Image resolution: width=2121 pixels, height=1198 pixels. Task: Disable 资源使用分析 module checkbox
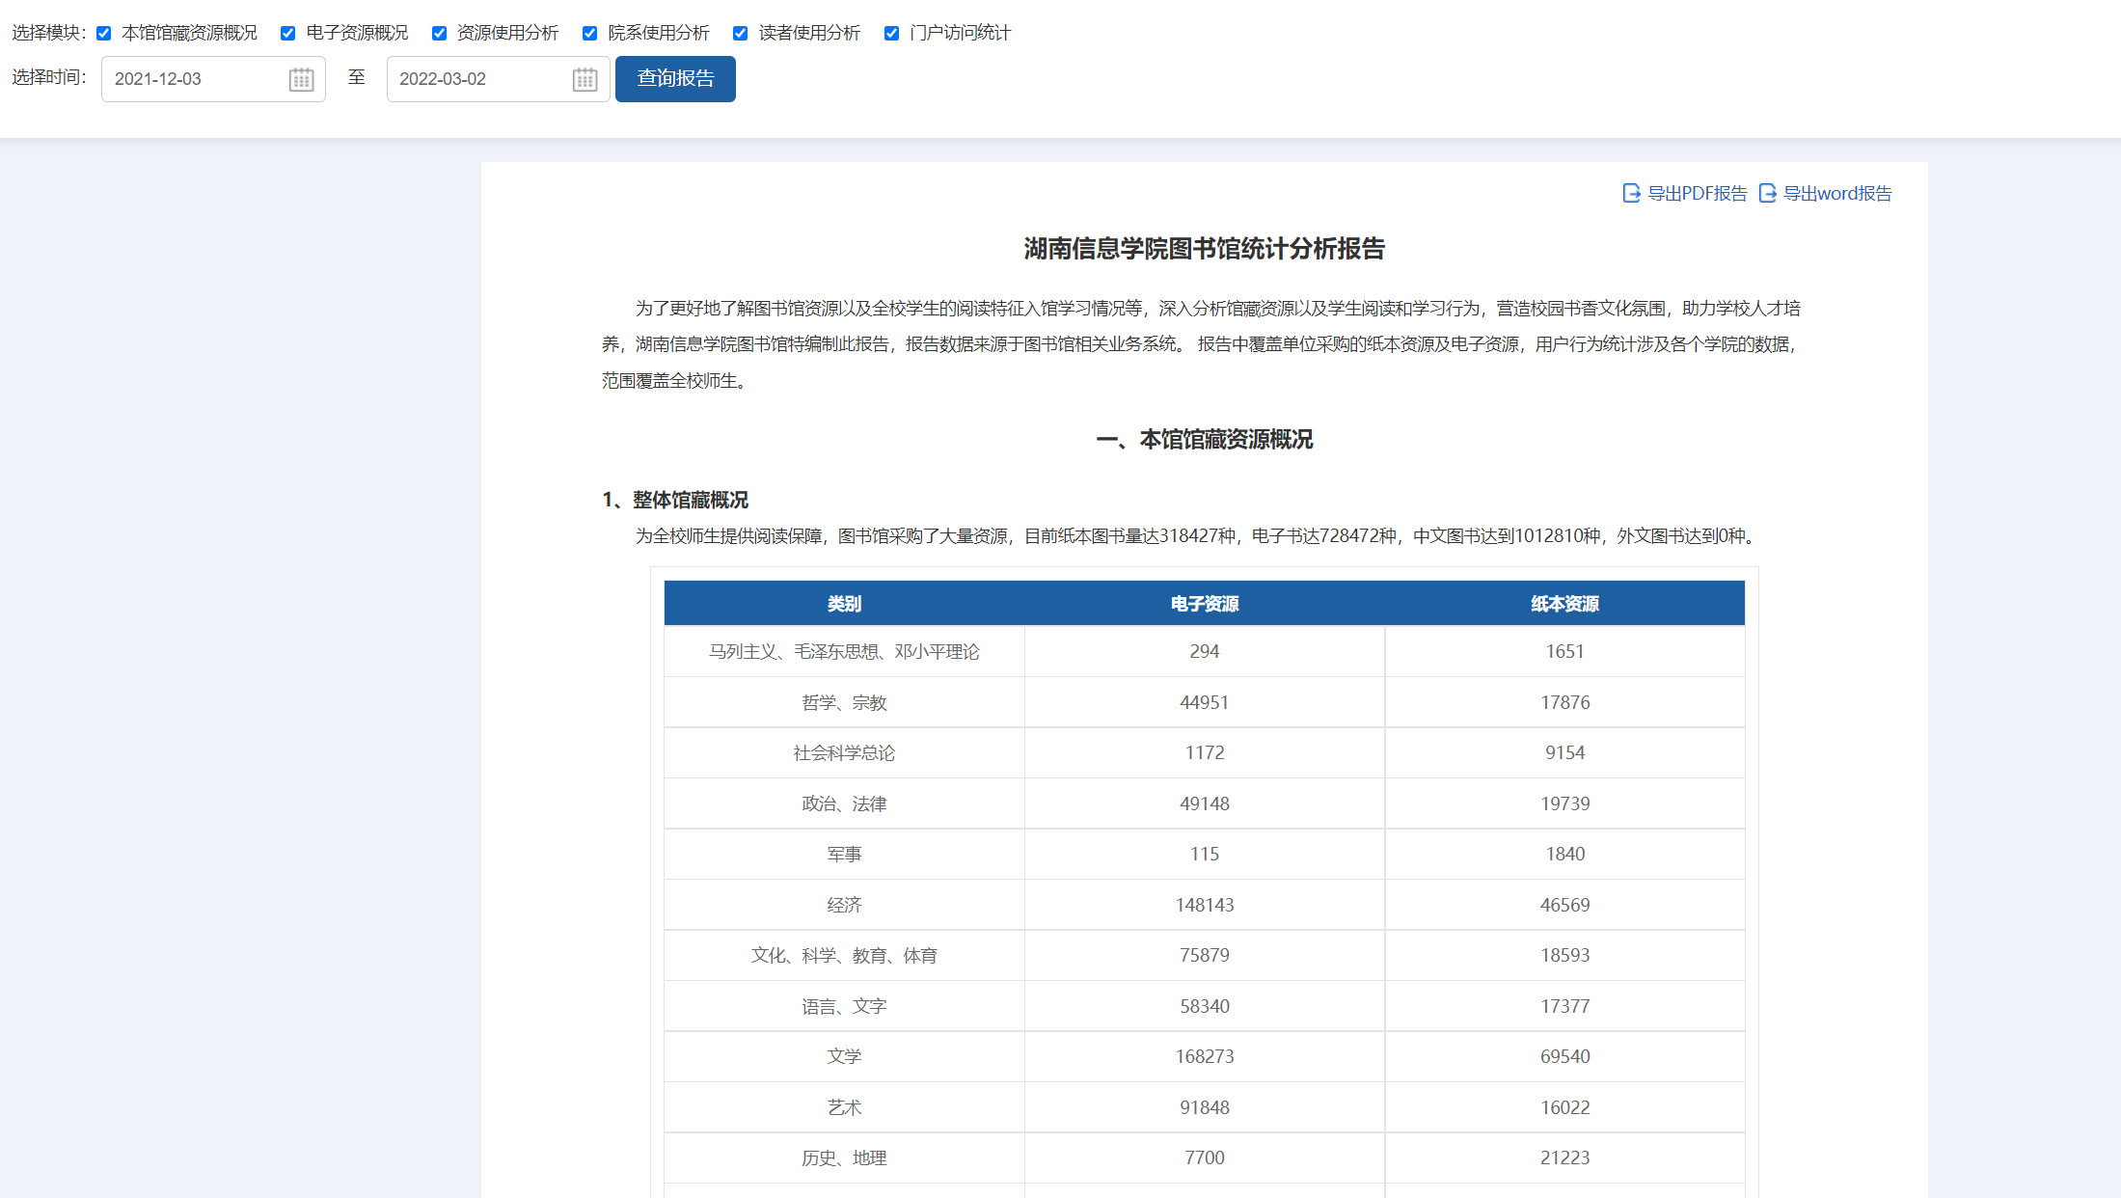439,34
